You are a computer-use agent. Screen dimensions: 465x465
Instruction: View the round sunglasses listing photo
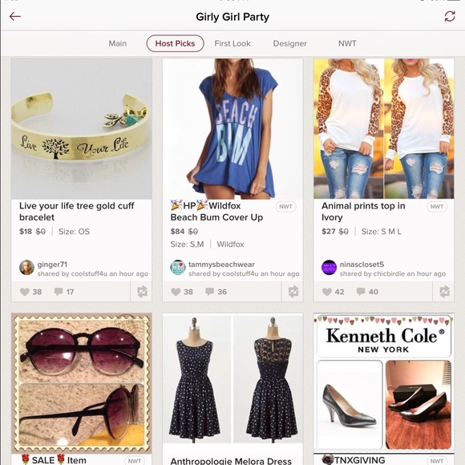[x=82, y=383]
